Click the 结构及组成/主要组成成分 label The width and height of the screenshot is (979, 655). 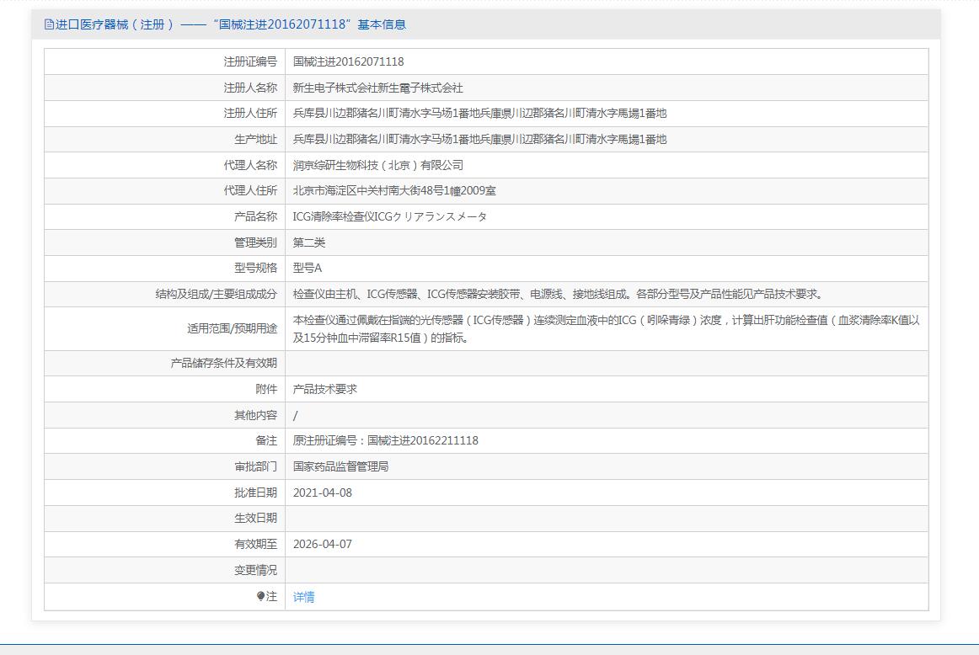[216, 295]
